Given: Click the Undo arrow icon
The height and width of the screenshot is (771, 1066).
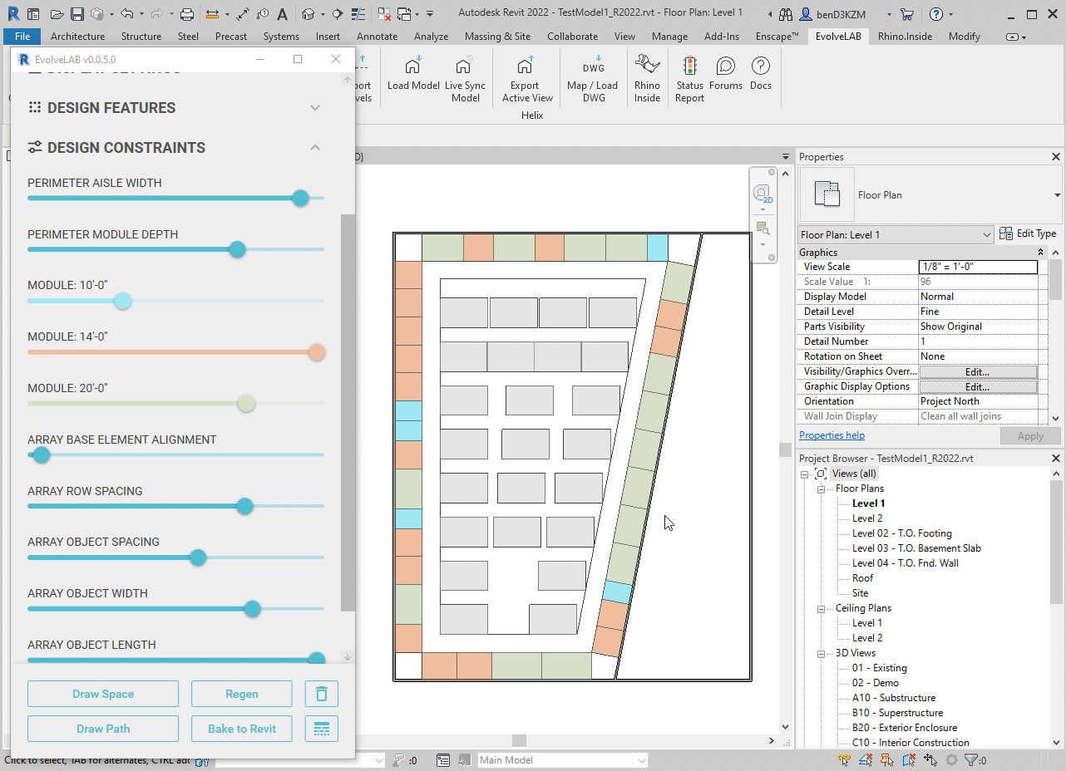Looking at the screenshot, I should pyautogui.click(x=126, y=14).
